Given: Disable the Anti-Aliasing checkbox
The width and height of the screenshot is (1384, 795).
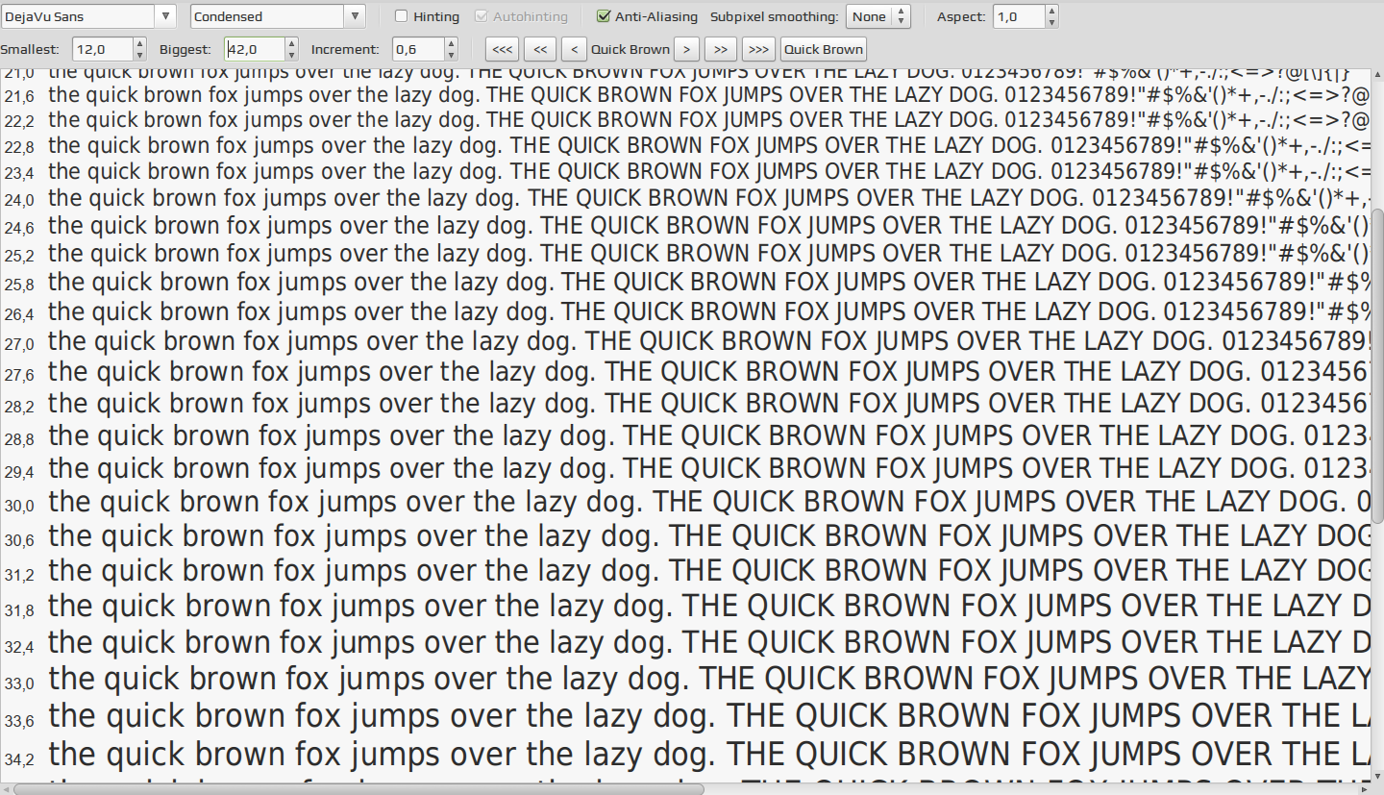Looking at the screenshot, I should 604,16.
